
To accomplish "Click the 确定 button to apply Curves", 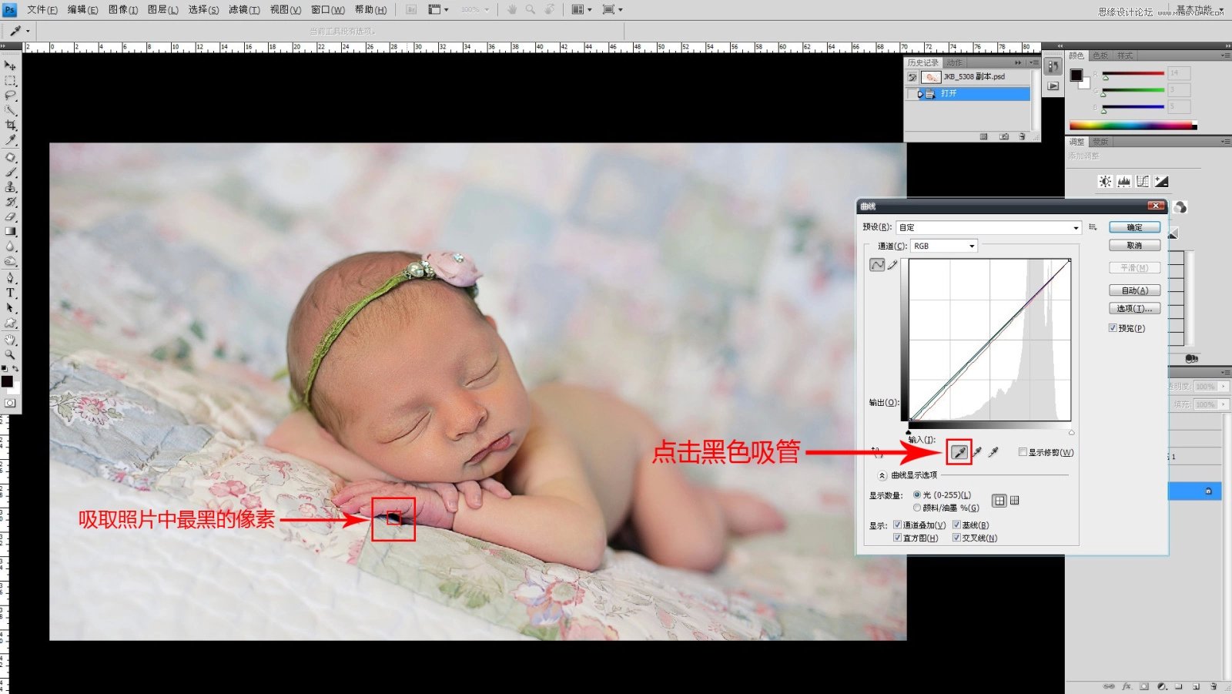I will click(x=1135, y=226).
